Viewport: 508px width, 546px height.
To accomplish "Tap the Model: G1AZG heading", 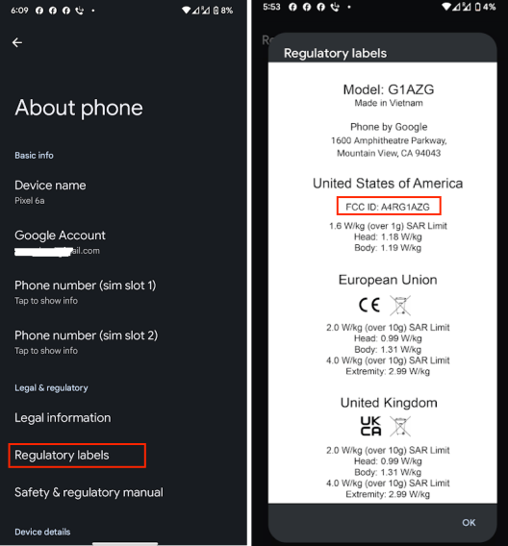I will click(389, 89).
